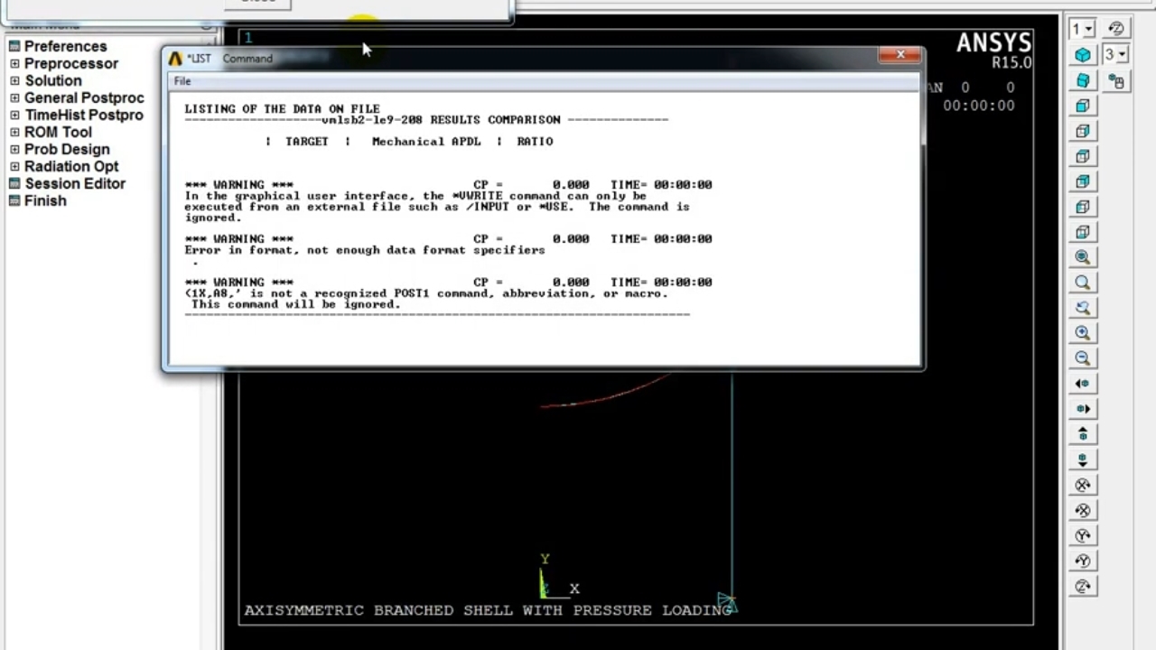Click the Oblique View icon
Image resolution: width=1156 pixels, height=650 pixels.
(x=1083, y=80)
